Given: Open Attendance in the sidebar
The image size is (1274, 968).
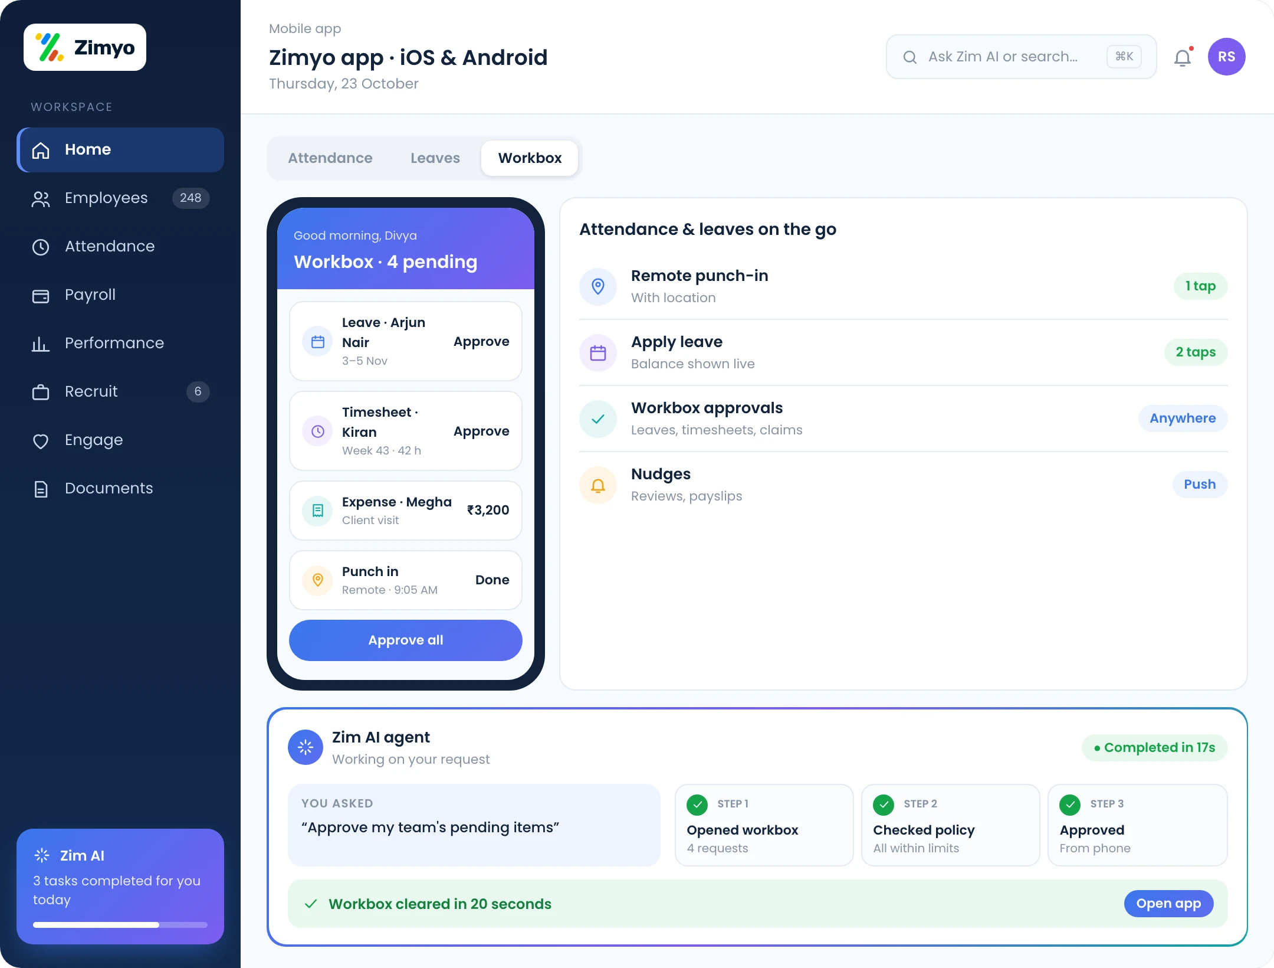Looking at the screenshot, I should [x=120, y=247].
